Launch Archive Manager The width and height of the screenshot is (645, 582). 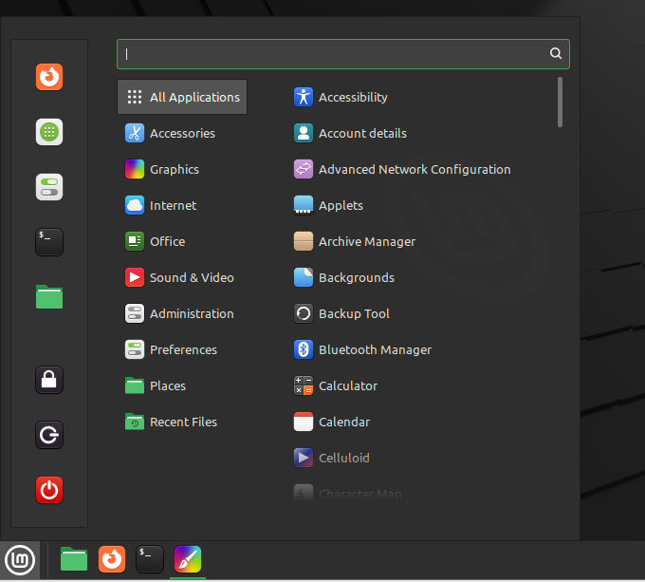coord(366,241)
